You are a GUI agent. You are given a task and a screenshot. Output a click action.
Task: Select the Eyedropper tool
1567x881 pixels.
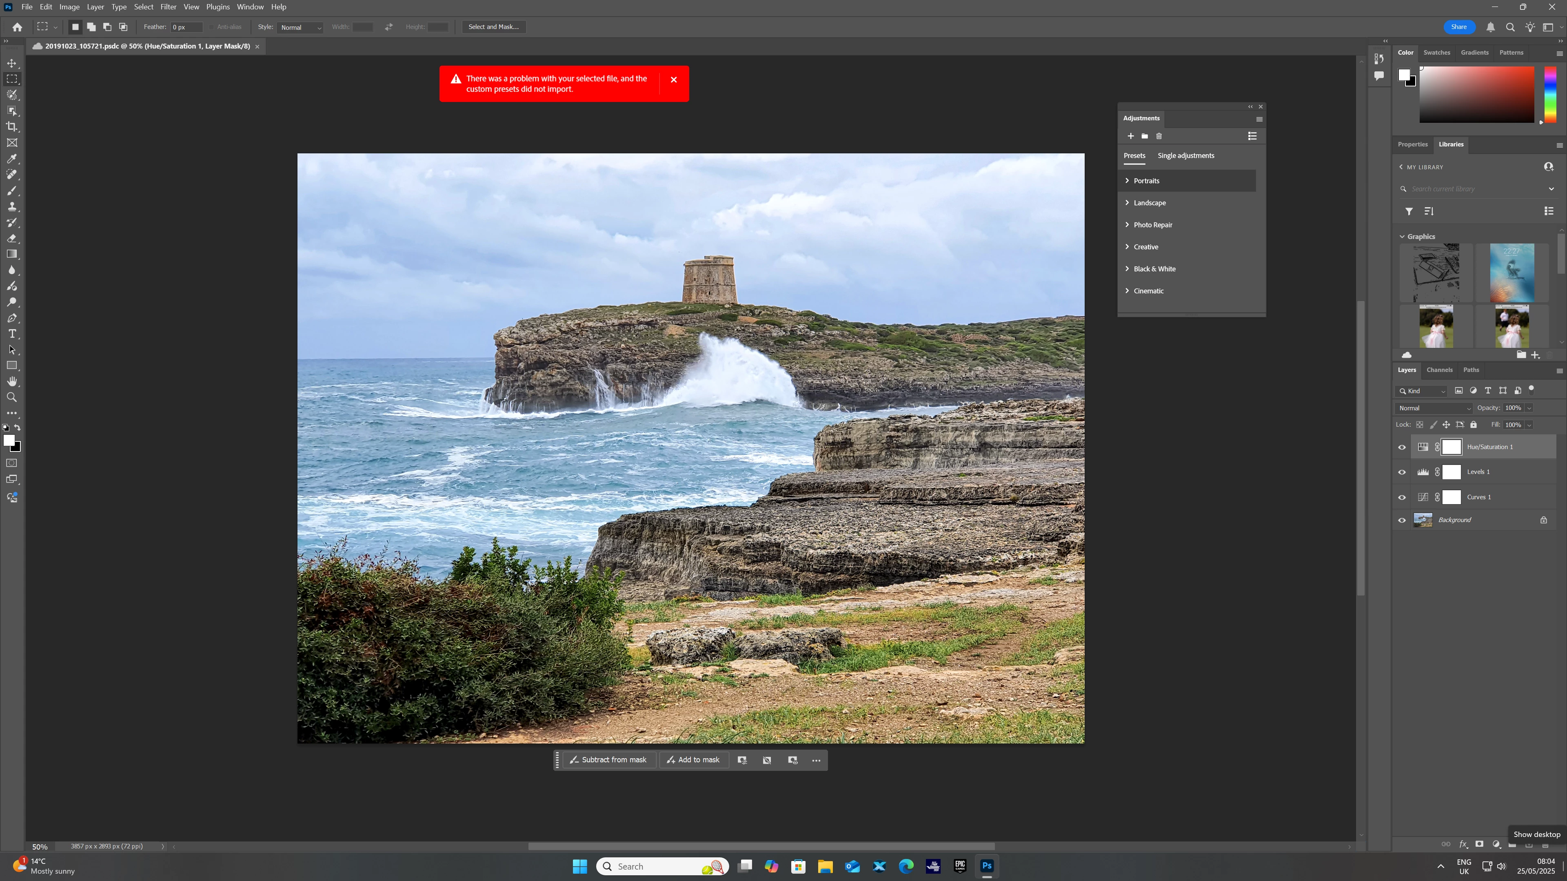pyautogui.click(x=12, y=159)
